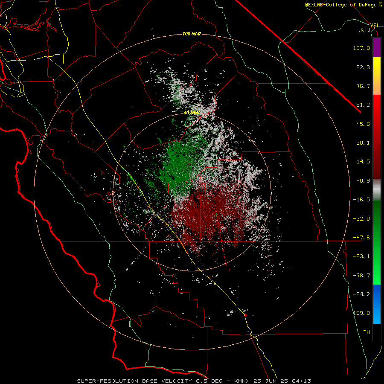
Task: Click the 92.3 legend value
Action: (363, 67)
